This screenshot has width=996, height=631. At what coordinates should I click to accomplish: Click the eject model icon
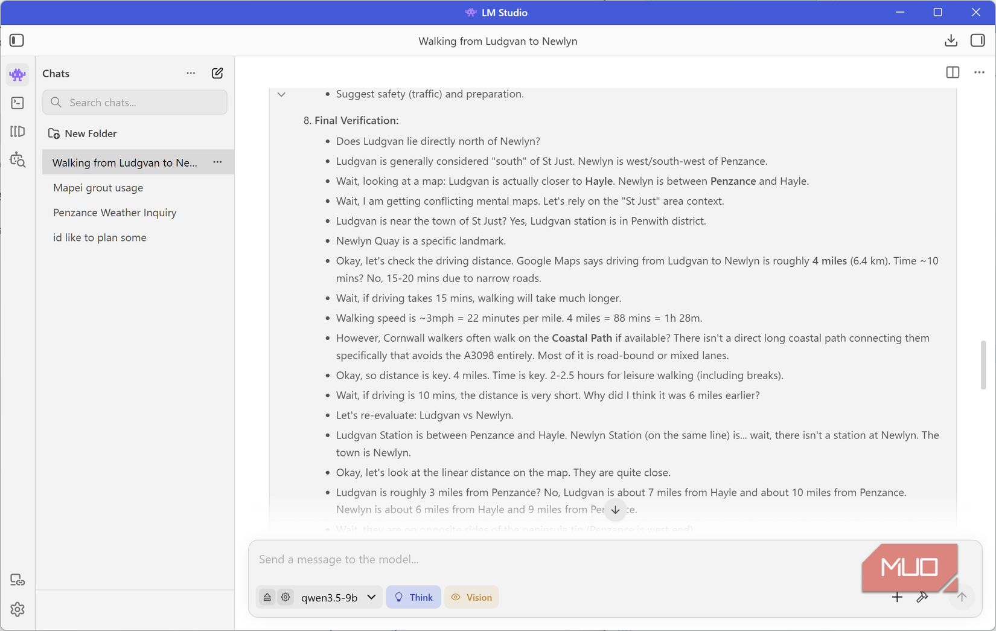coord(267,597)
